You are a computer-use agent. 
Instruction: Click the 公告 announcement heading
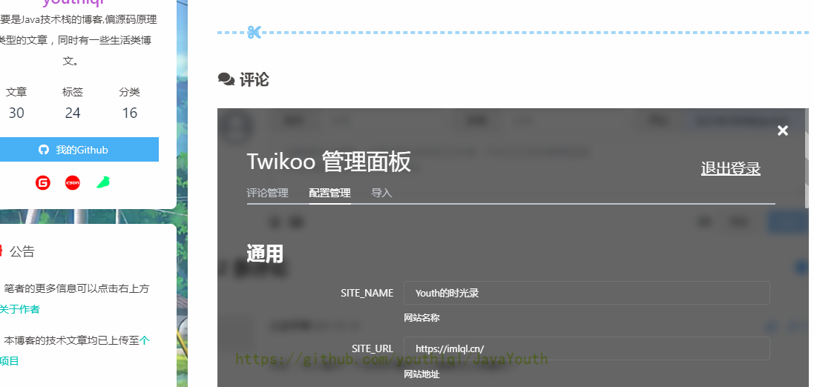point(22,251)
